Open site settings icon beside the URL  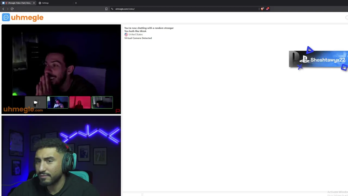pyautogui.click(x=112, y=9)
